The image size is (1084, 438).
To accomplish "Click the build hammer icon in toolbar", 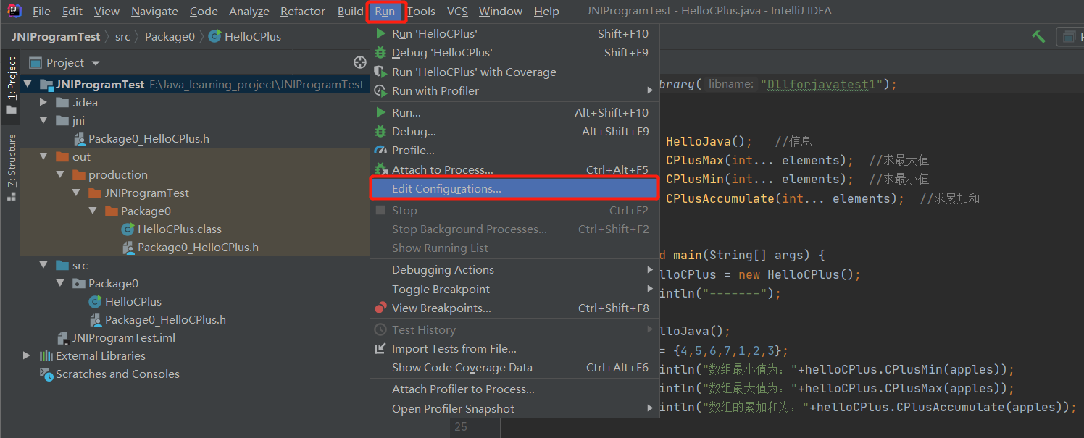I will pyautogui.click(x=1039, y=36).
